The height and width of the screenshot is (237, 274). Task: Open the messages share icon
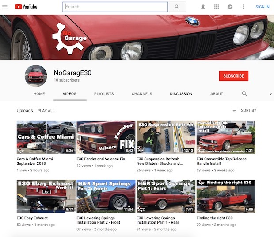[x=230, y=7]
